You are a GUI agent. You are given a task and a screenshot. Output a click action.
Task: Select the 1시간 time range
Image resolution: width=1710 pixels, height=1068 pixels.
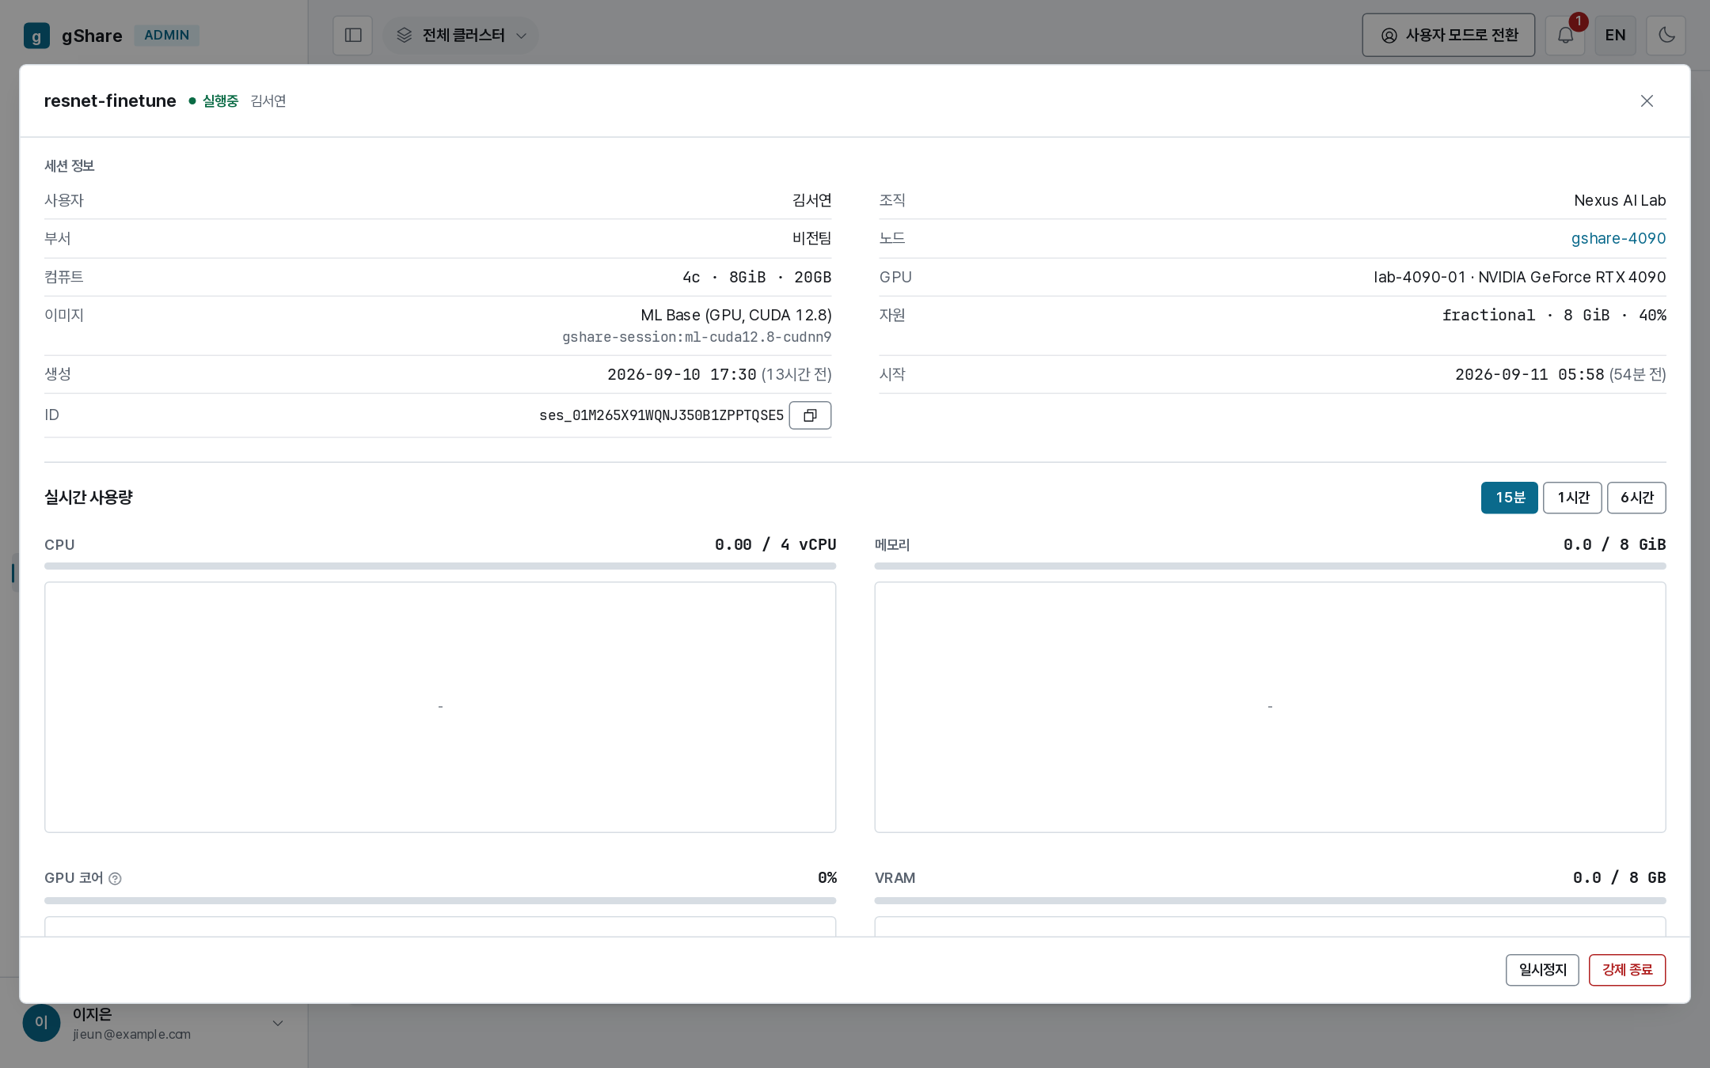point(1572,498)
